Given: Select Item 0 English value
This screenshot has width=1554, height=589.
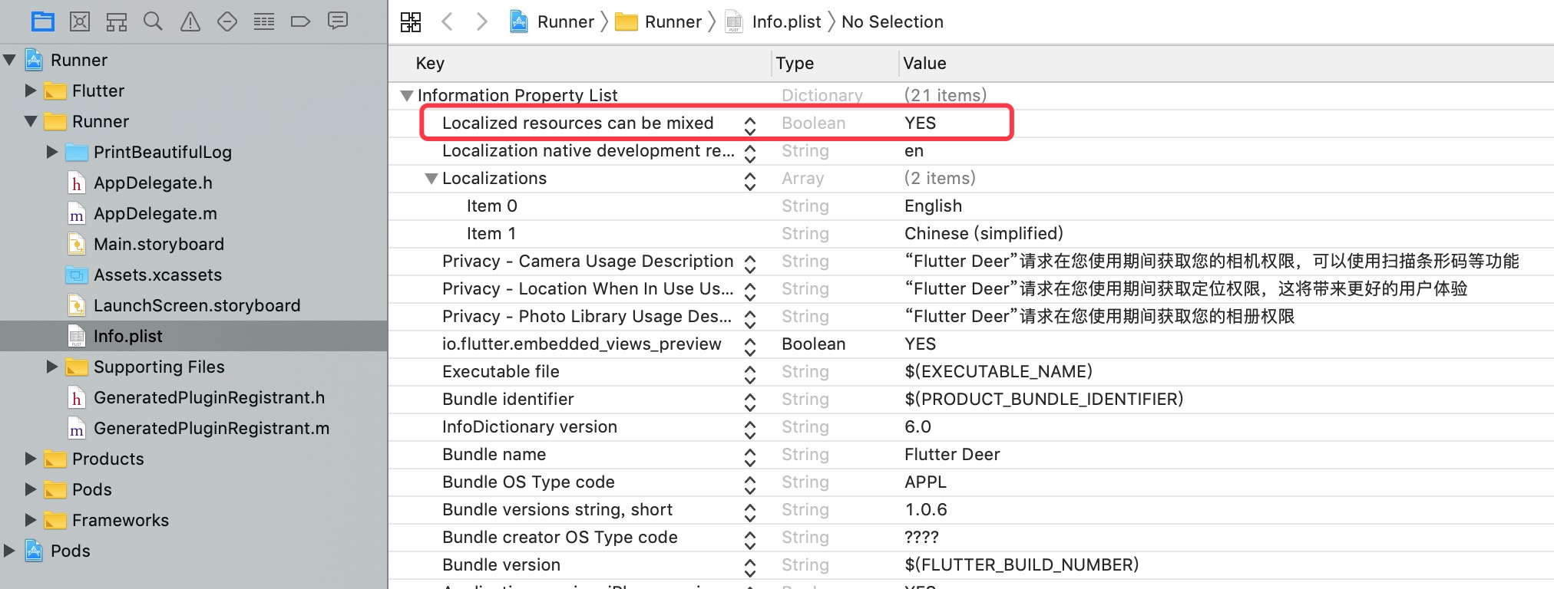Looking at the screenshot, I should pyautogui.click(x=933, y=206).
